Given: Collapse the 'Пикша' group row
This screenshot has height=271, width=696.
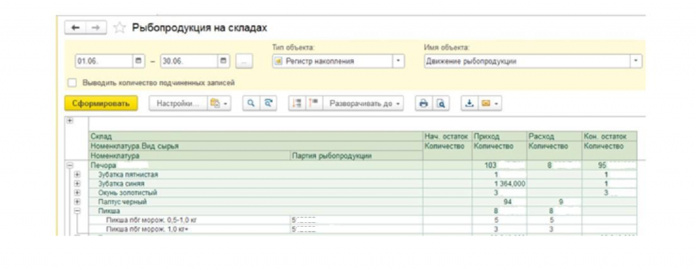Looking at the screenshot, I should tap(77, 211).
